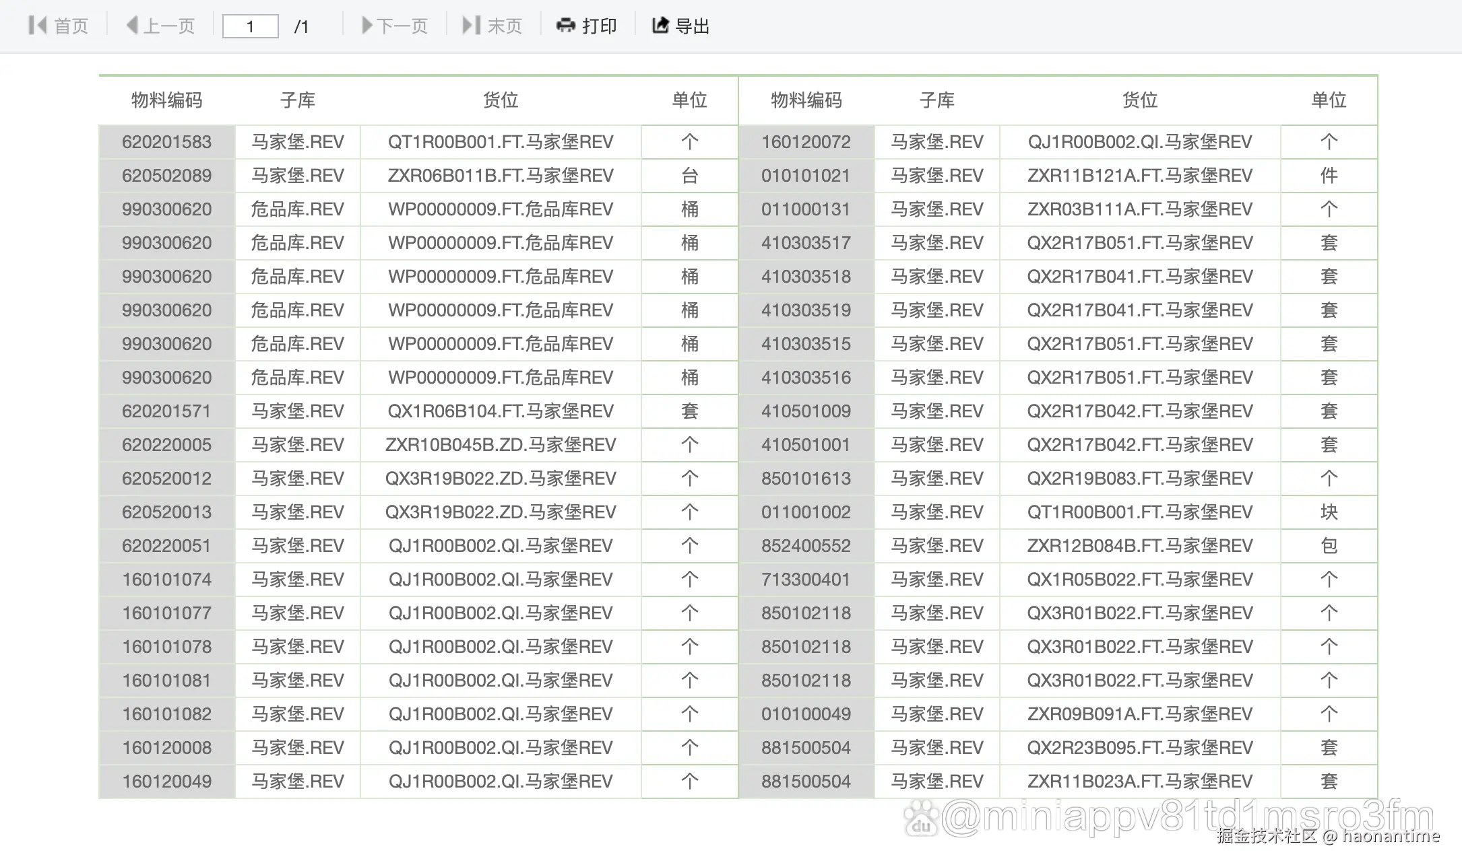Screen dimensions: 1462x867
Task: Click the left 物料编码 column header
Action: [x=166, y=100]
